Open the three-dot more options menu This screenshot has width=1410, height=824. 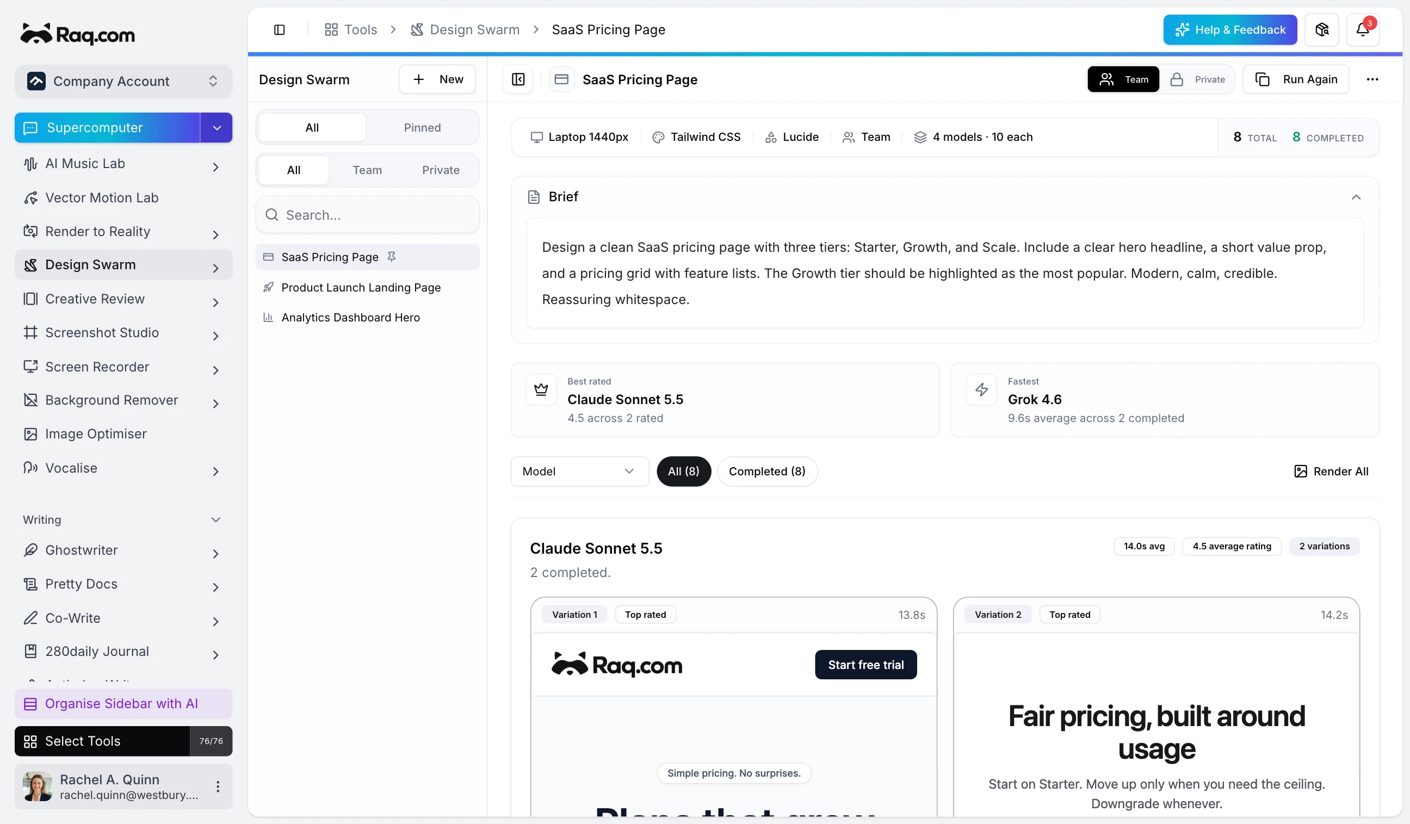[x=1372, y=79]
